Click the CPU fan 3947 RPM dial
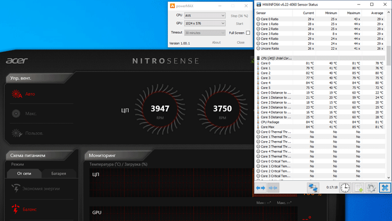392x221 pixels. [x=160, y=109]
